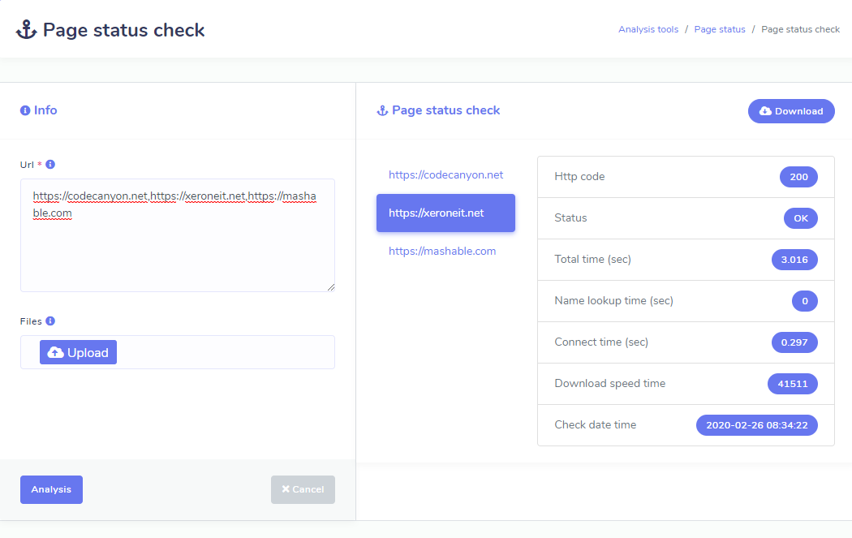
Task: Click the anchor icon in results panel header
Action: coord(382,110)
